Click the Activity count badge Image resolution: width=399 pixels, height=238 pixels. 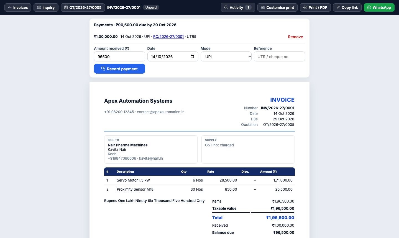tap(248, 7)
